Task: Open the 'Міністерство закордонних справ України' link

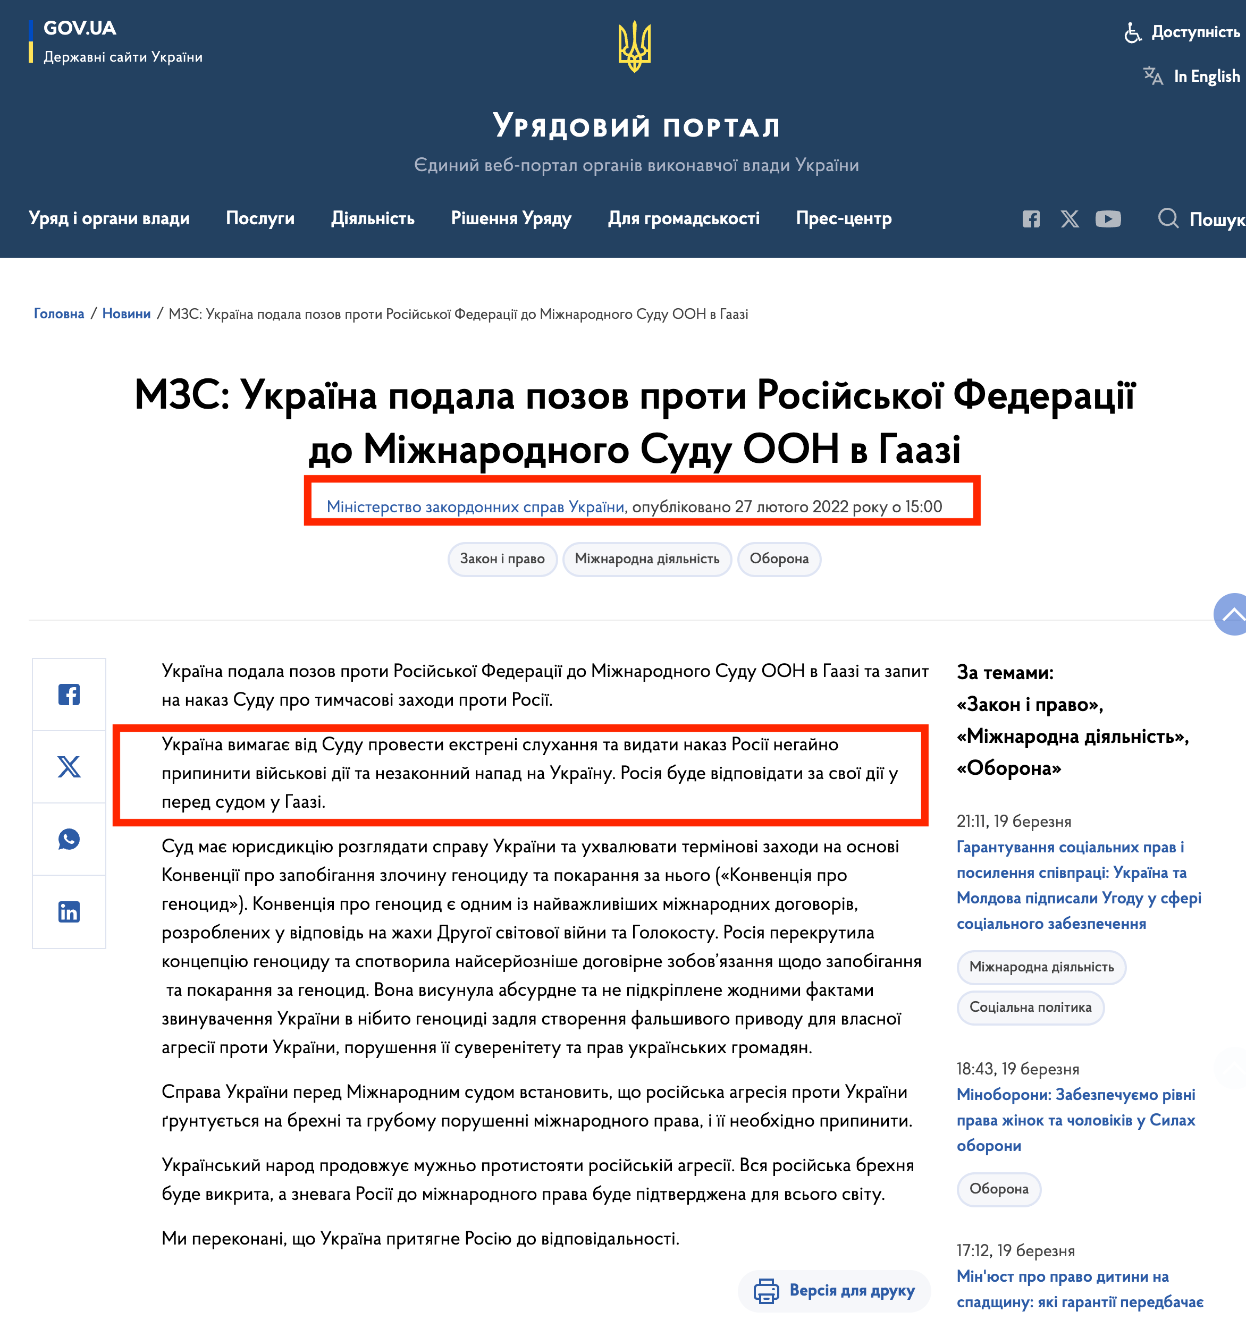Action: point(476,506)
